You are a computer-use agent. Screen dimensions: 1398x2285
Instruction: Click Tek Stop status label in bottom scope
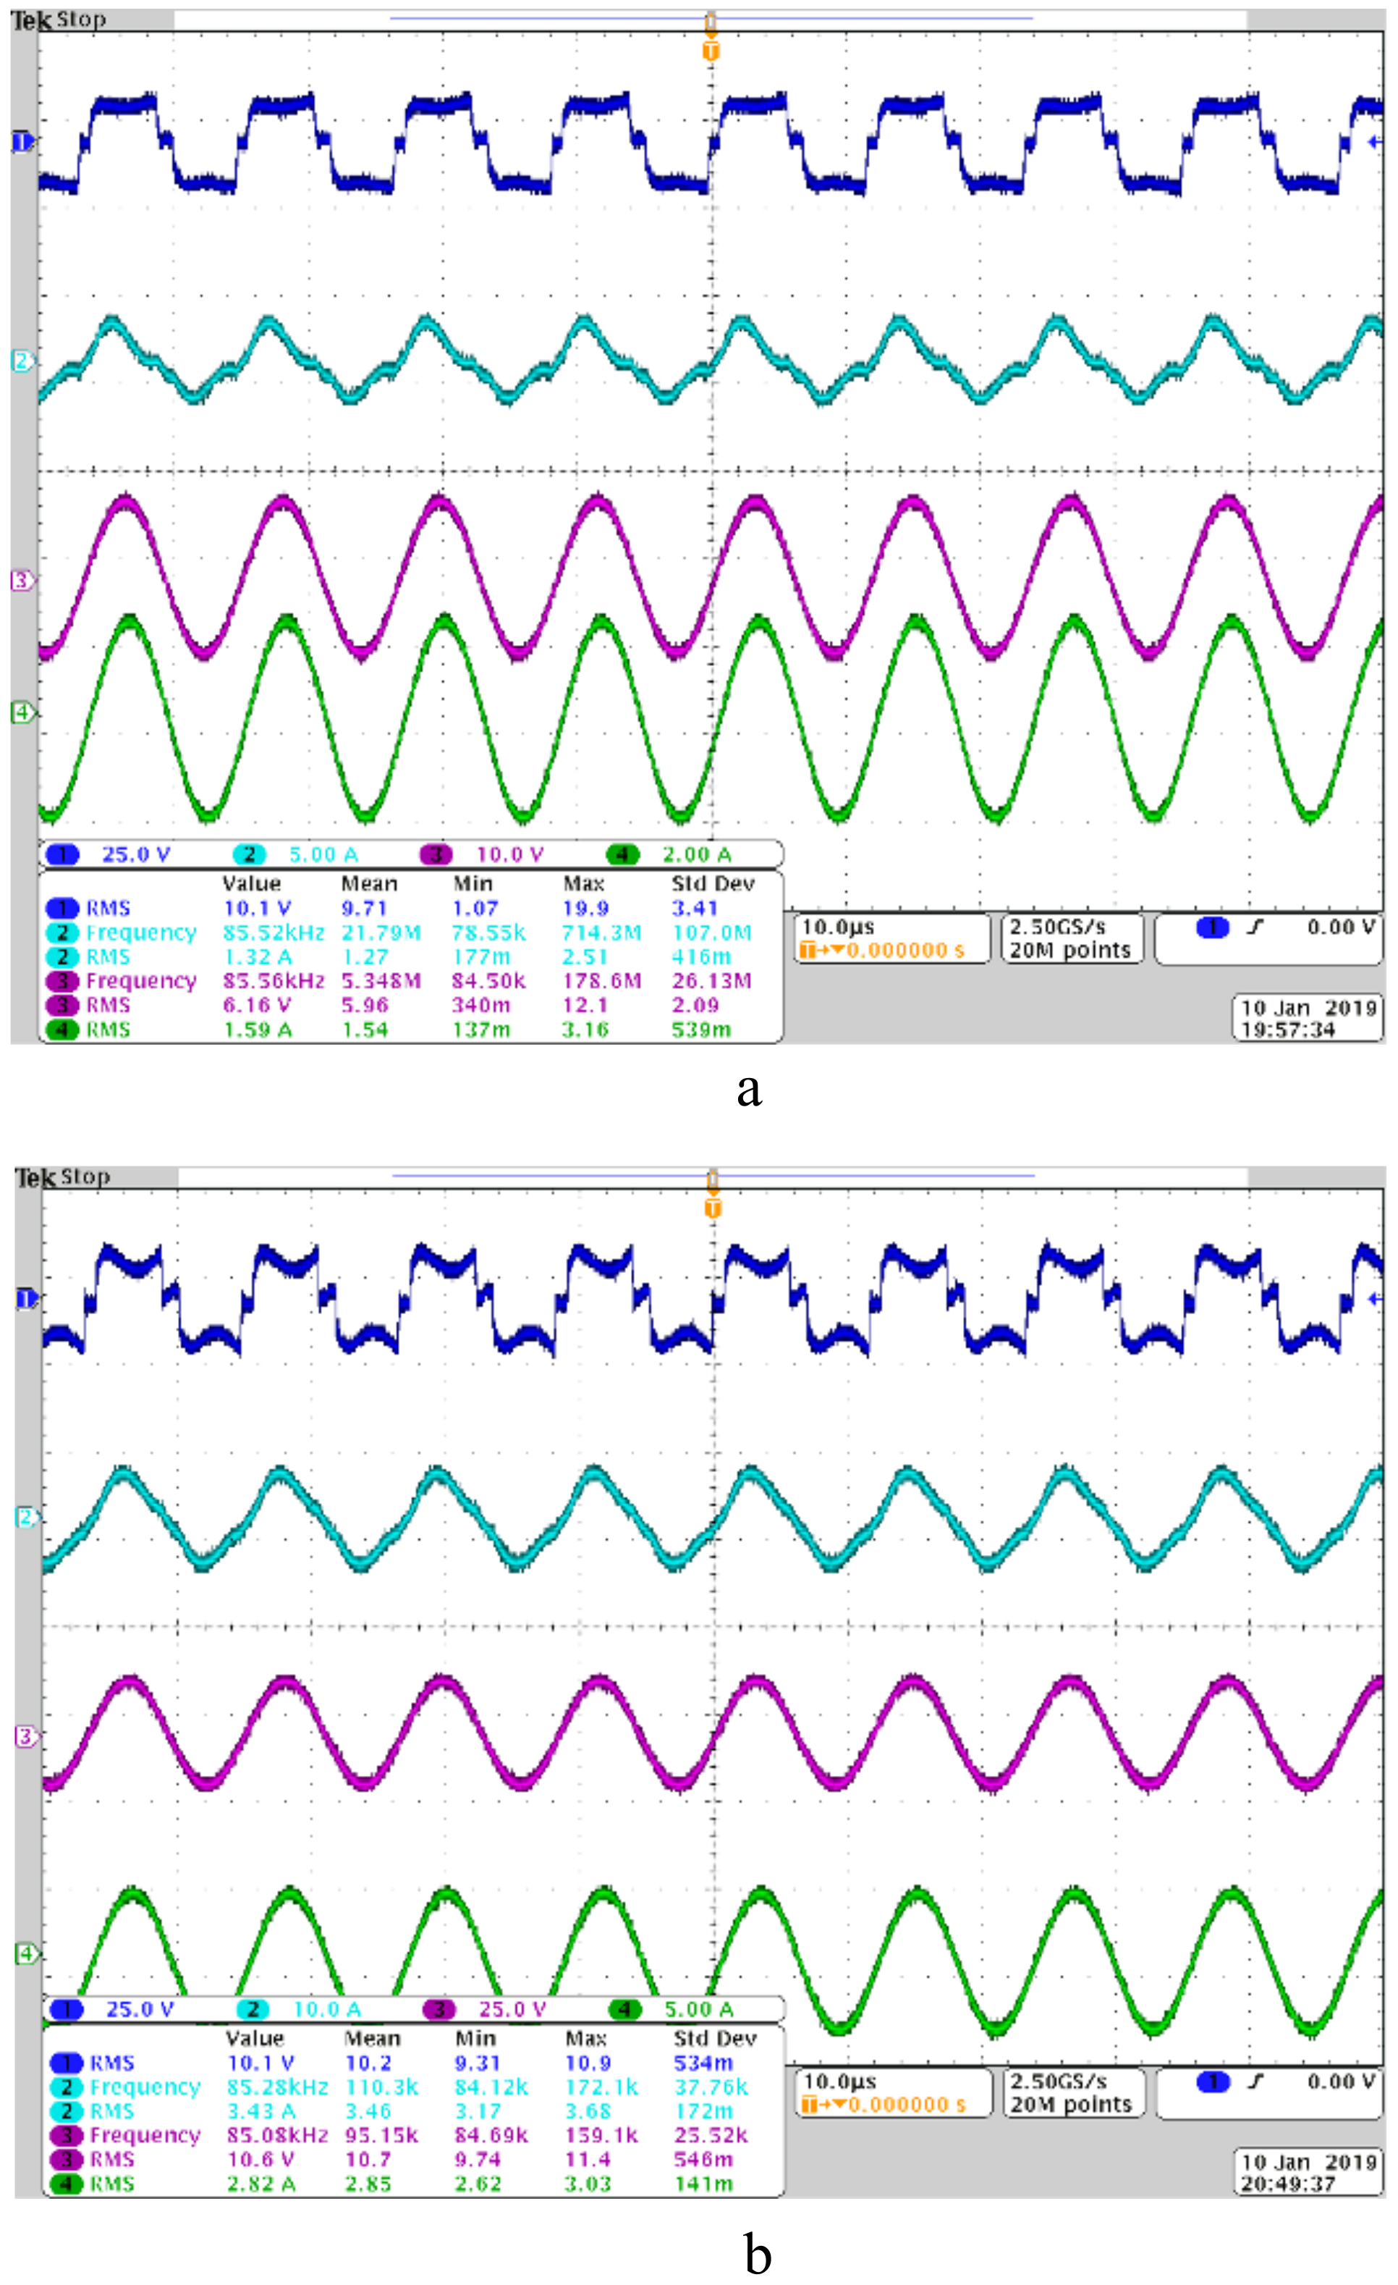point(62,1177)
